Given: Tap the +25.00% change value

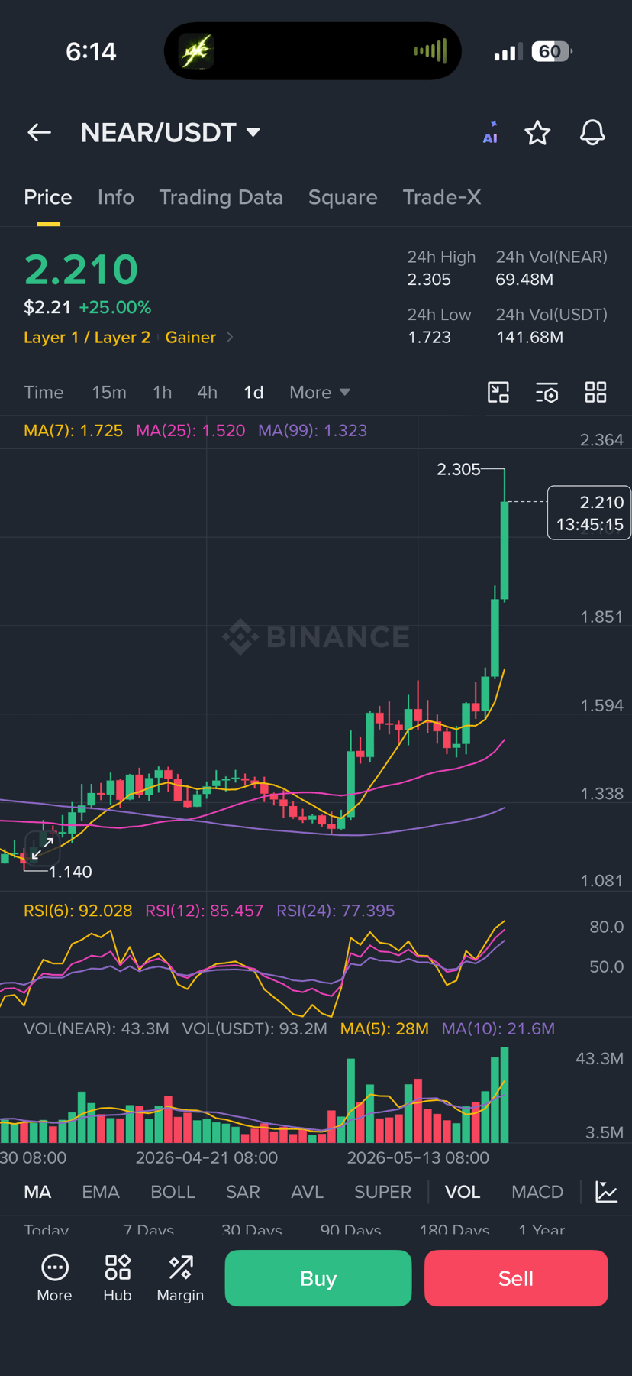Looking at the screenshot, I should (x=115, y=307).
